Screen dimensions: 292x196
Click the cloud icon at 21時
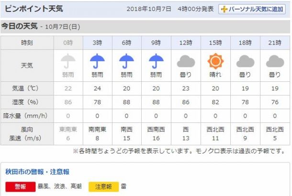(275, 61)
